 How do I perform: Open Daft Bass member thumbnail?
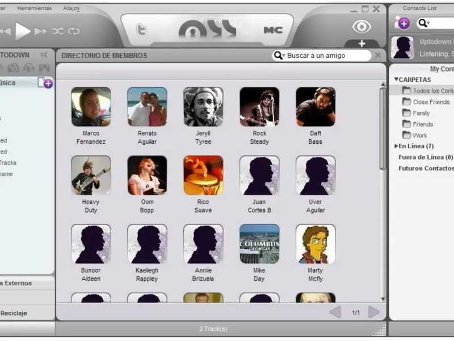[316, 107]
